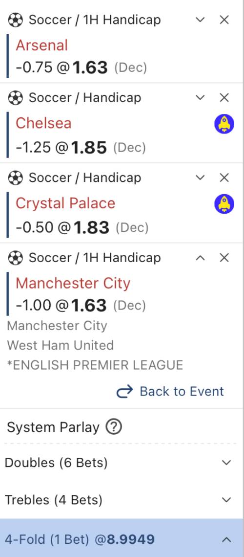Click the rocket boost icon beside Chelsea
This screenshot has height=557, width=244.
coord(224,124)
